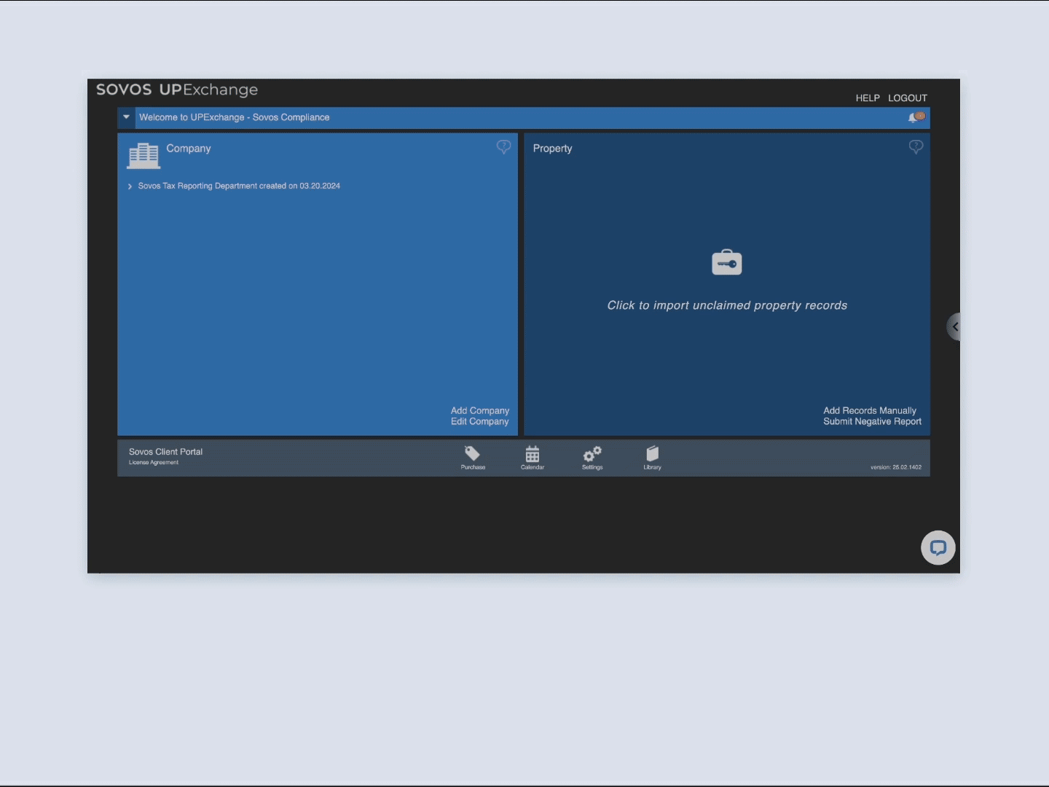Viewport: 1049px width, 787px height.
Task: Open the Calendar icon
Action: [533, 454]
